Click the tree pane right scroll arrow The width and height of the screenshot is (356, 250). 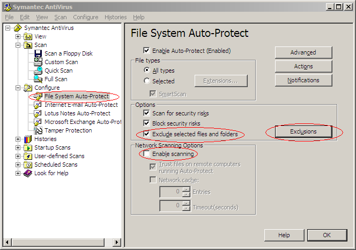(x=117, y=243)
